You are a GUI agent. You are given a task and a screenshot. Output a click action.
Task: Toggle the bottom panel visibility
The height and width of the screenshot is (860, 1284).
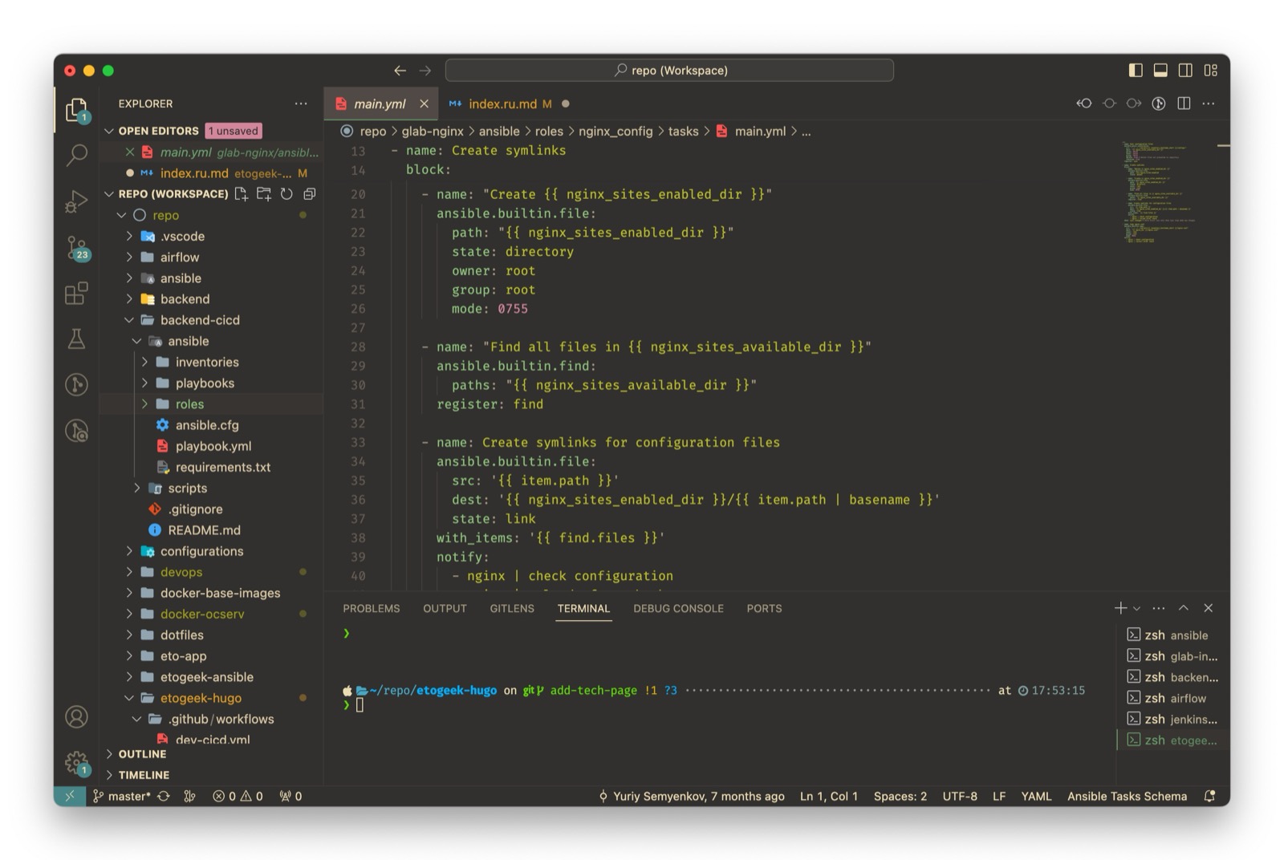point(1160,71)
